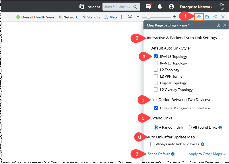
Task: Open the notifications bell icon
Action: click(x=160, y=7)
